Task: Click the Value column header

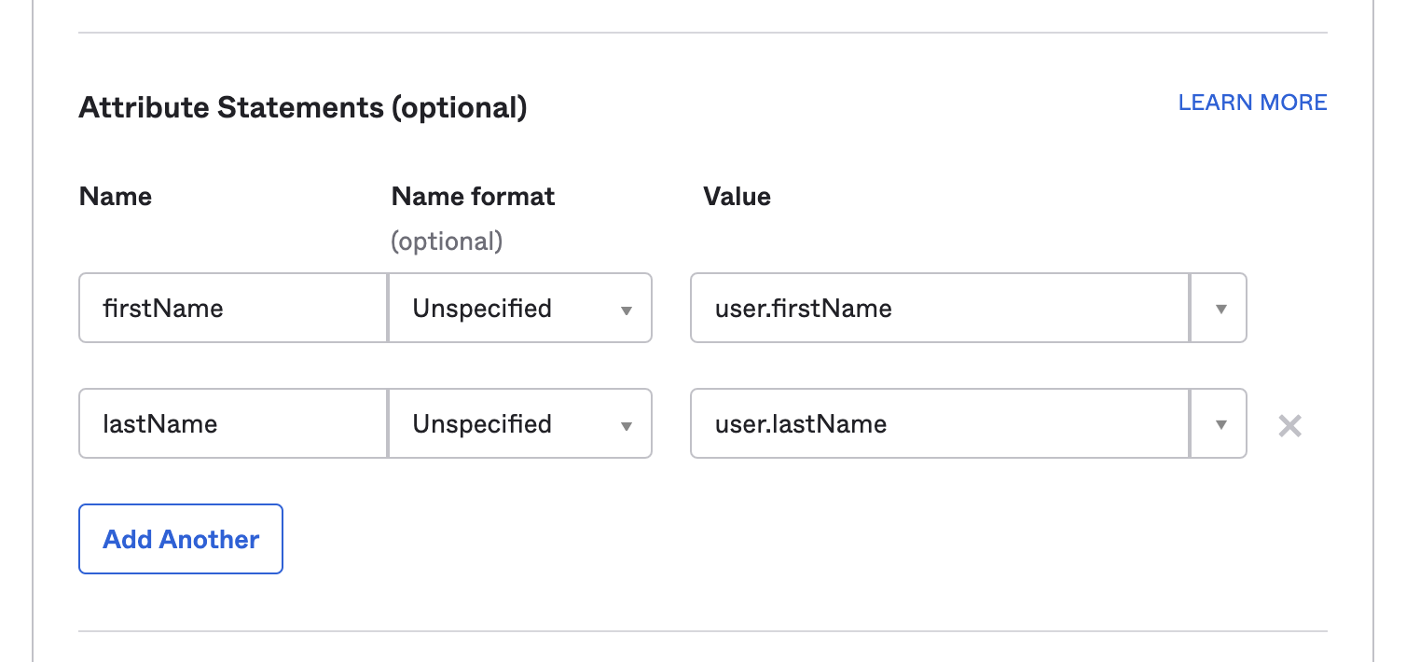Action: point(737,197)
